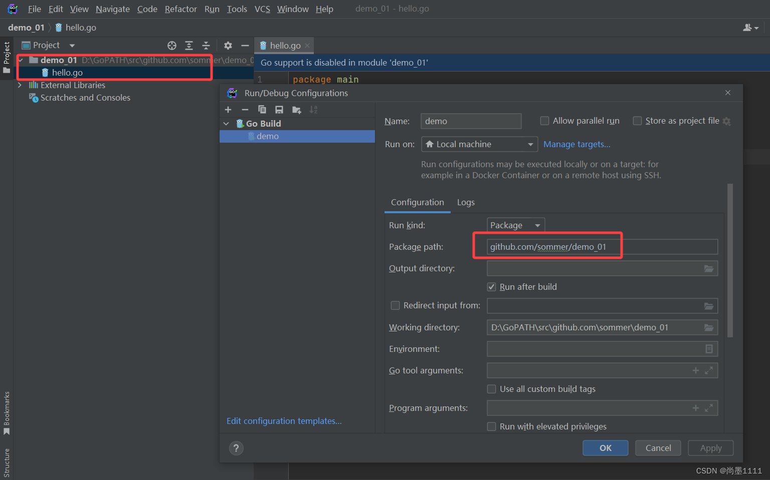Browse for Working directory folder icon
Viewport: 770px width, 480px height.
709,327
